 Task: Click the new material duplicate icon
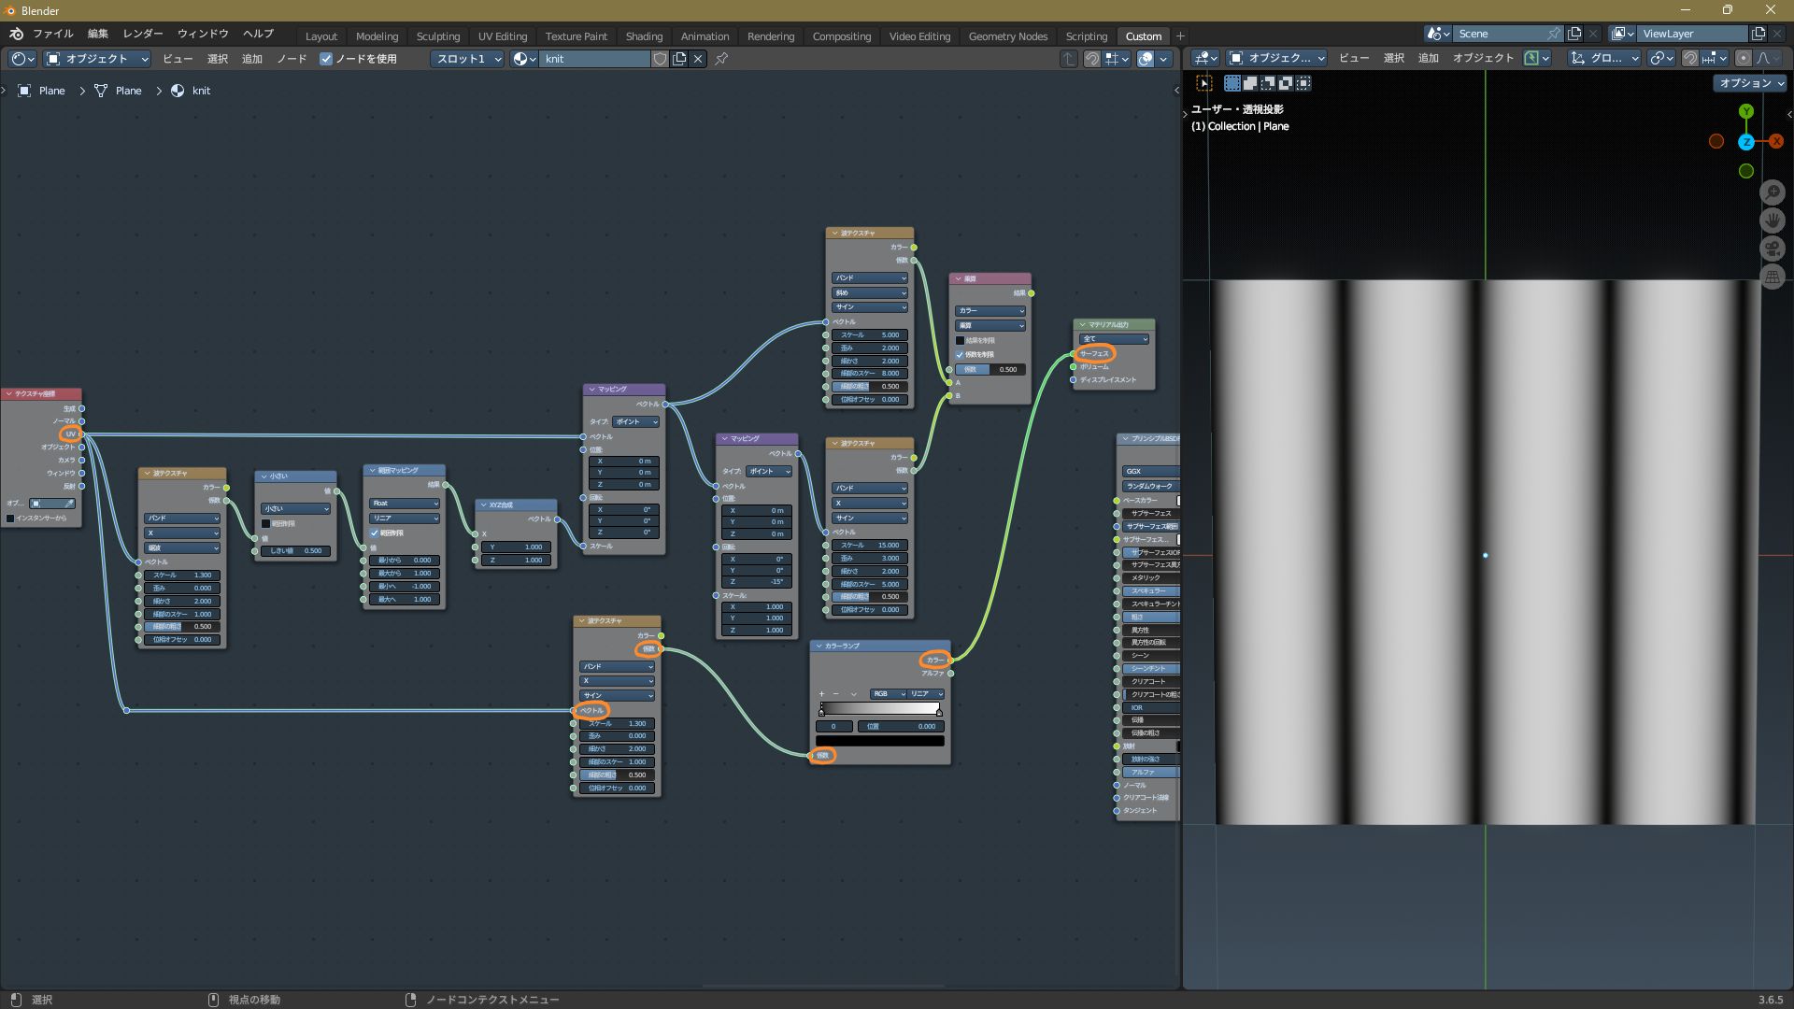point(679,59)
